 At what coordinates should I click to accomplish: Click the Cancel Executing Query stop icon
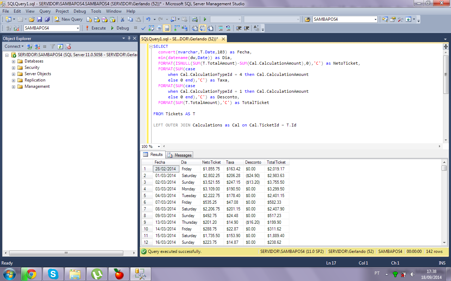[136, 28]
